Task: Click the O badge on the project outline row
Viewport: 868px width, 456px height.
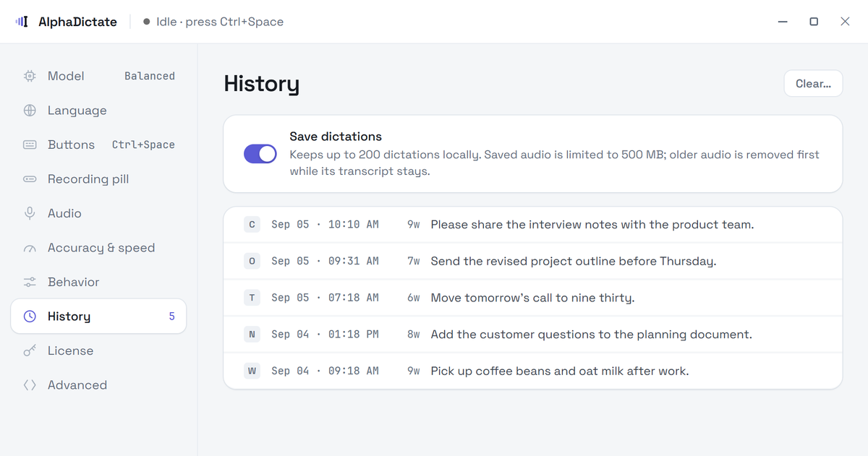Action: [x=252, y=261]
